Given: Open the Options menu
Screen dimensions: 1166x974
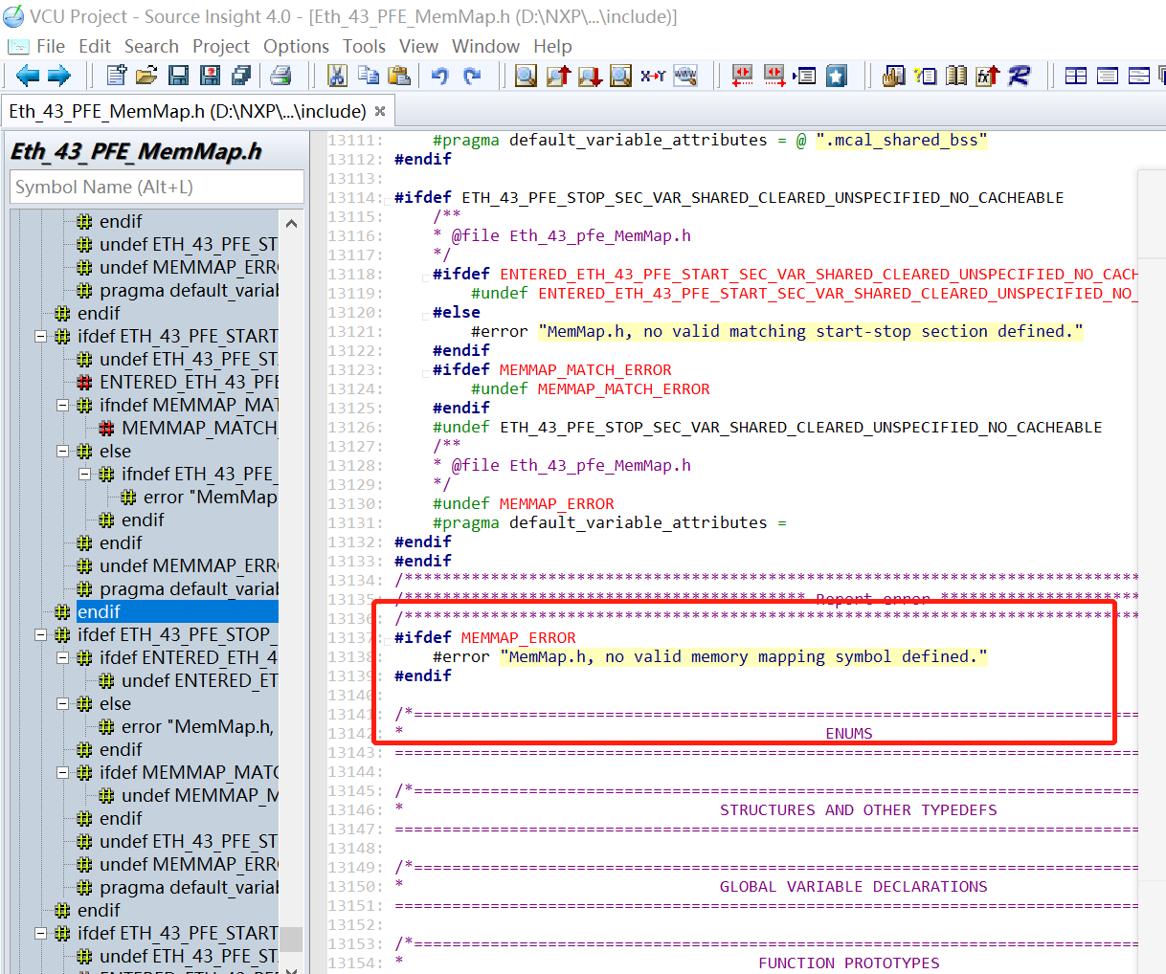Looking at the screenshot, I should click(296, 46).
